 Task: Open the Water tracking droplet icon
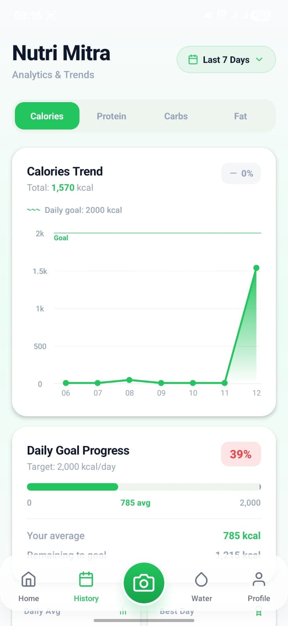pyautogui.click(x=201, y=579)
